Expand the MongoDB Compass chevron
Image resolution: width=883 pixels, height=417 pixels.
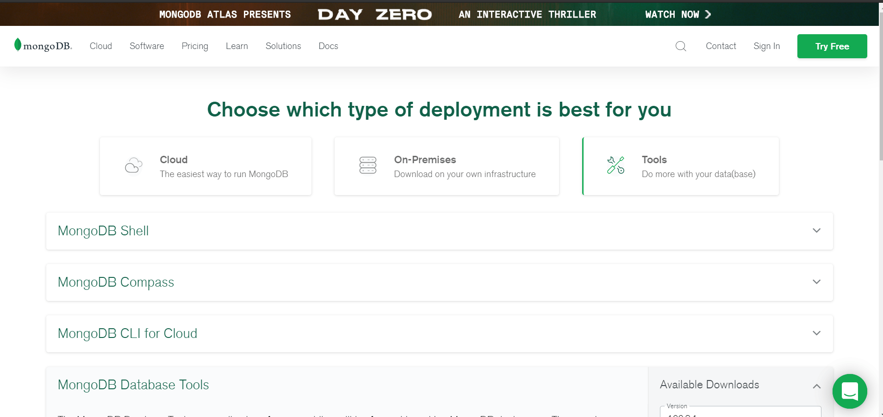(817, 282)
